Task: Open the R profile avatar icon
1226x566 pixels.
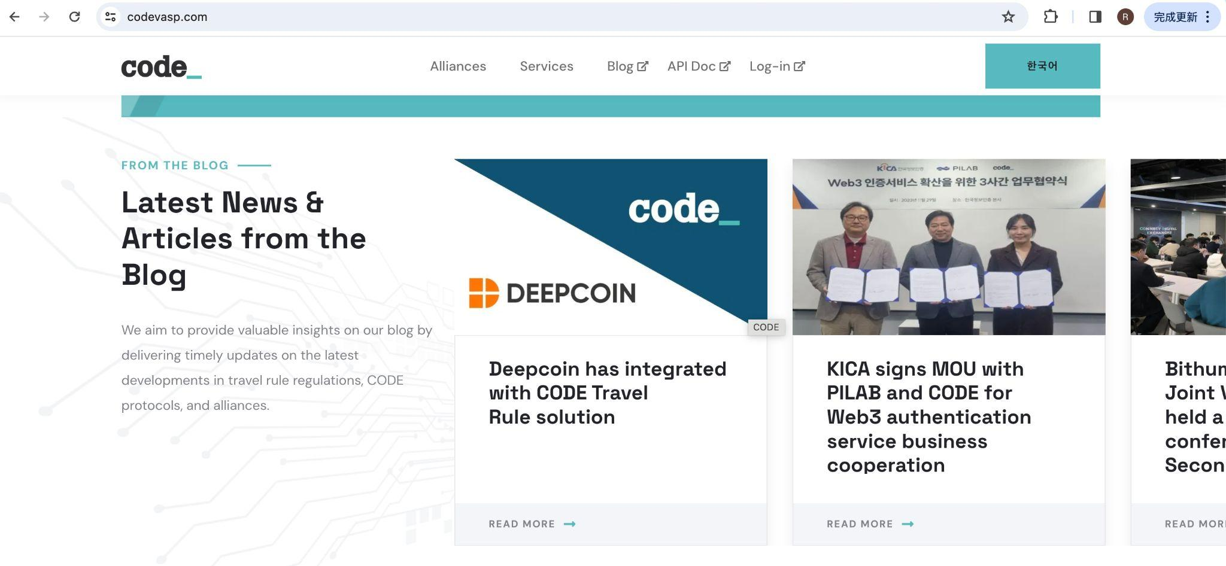Action: [x=1125, y=17]
